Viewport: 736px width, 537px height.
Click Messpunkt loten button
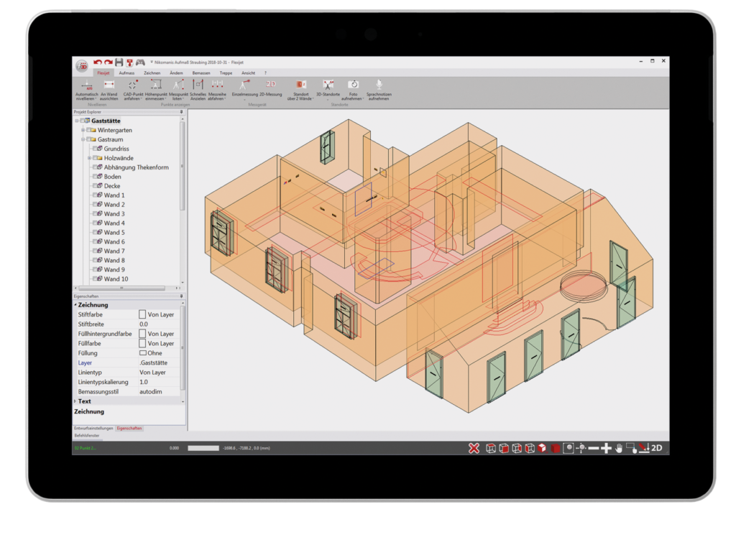(x=178, y=90)
